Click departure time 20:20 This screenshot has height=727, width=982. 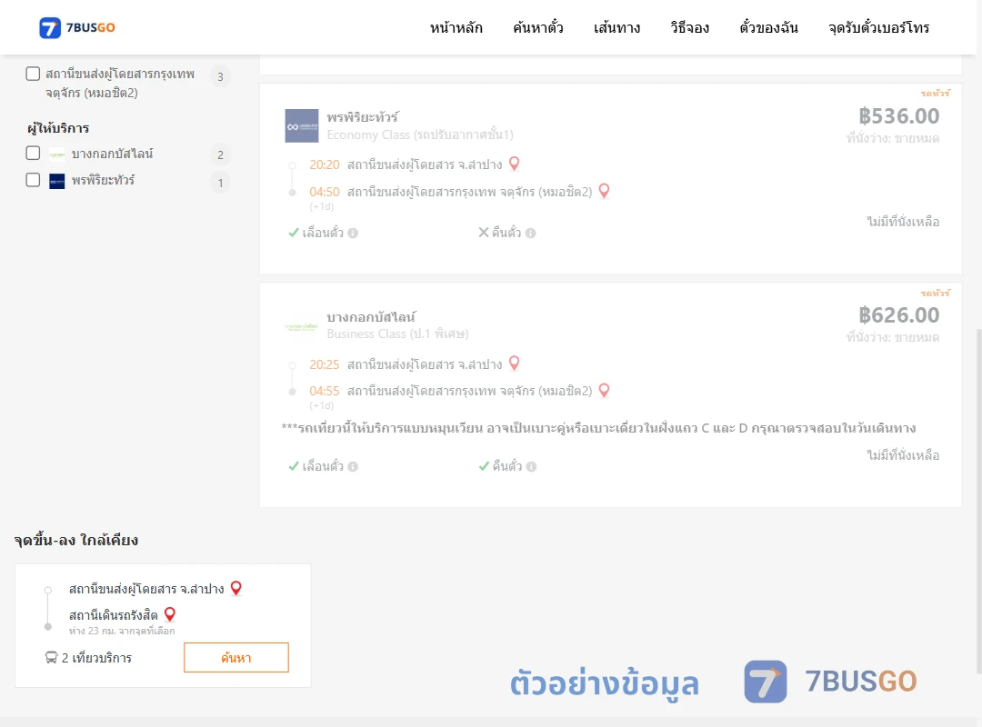325,164
